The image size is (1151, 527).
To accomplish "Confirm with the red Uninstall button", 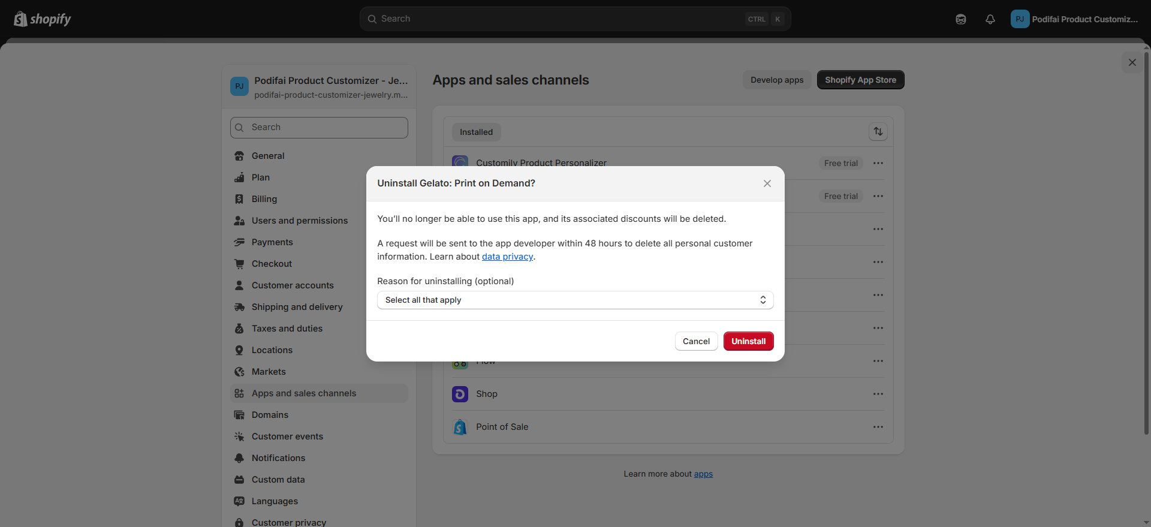I will coord(749,341).
